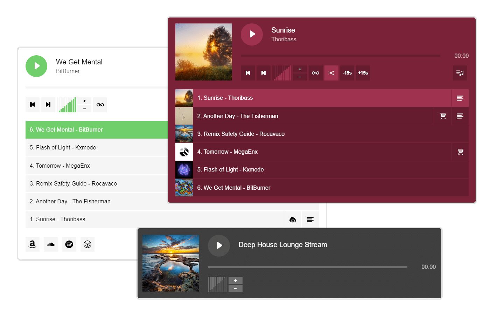Open the Spotify link icon
Viewport: 490px width, 315px height.
pyautogui.click(x=69, y=244)
